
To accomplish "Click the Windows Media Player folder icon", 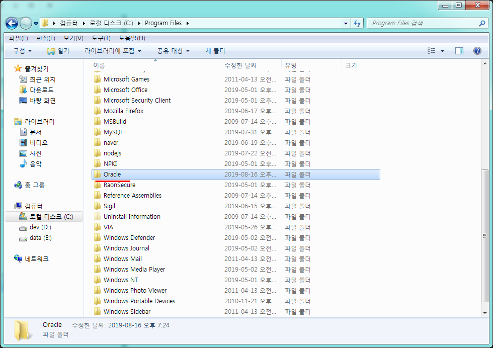I will (98, 269).
